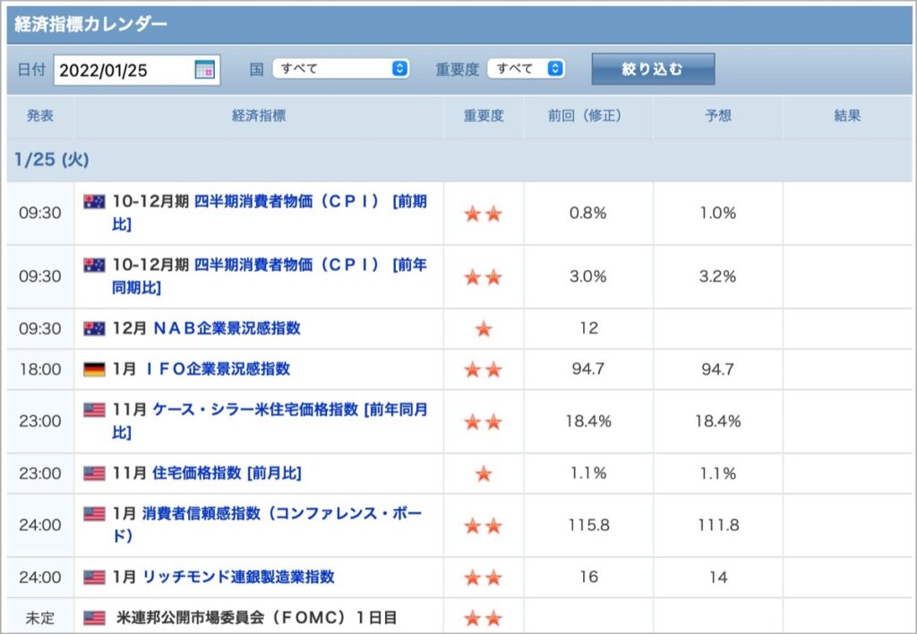The height and width of the screenshot is (634, 917).
Task: Click the 予想 column header
Action: [x=718, y=115]
